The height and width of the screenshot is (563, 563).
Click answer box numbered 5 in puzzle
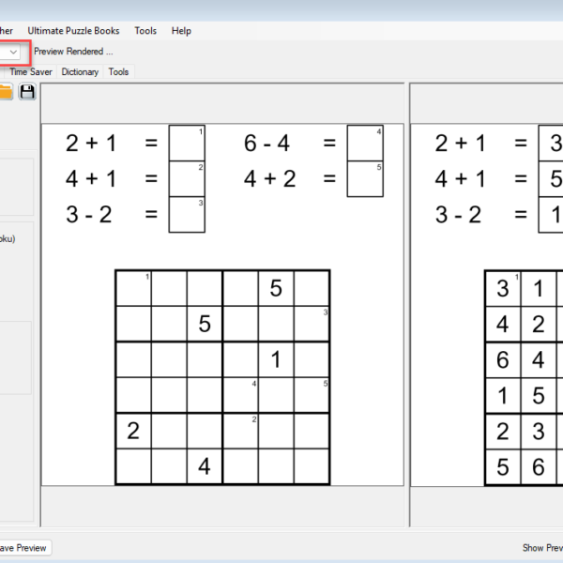(x=365, y=179)
